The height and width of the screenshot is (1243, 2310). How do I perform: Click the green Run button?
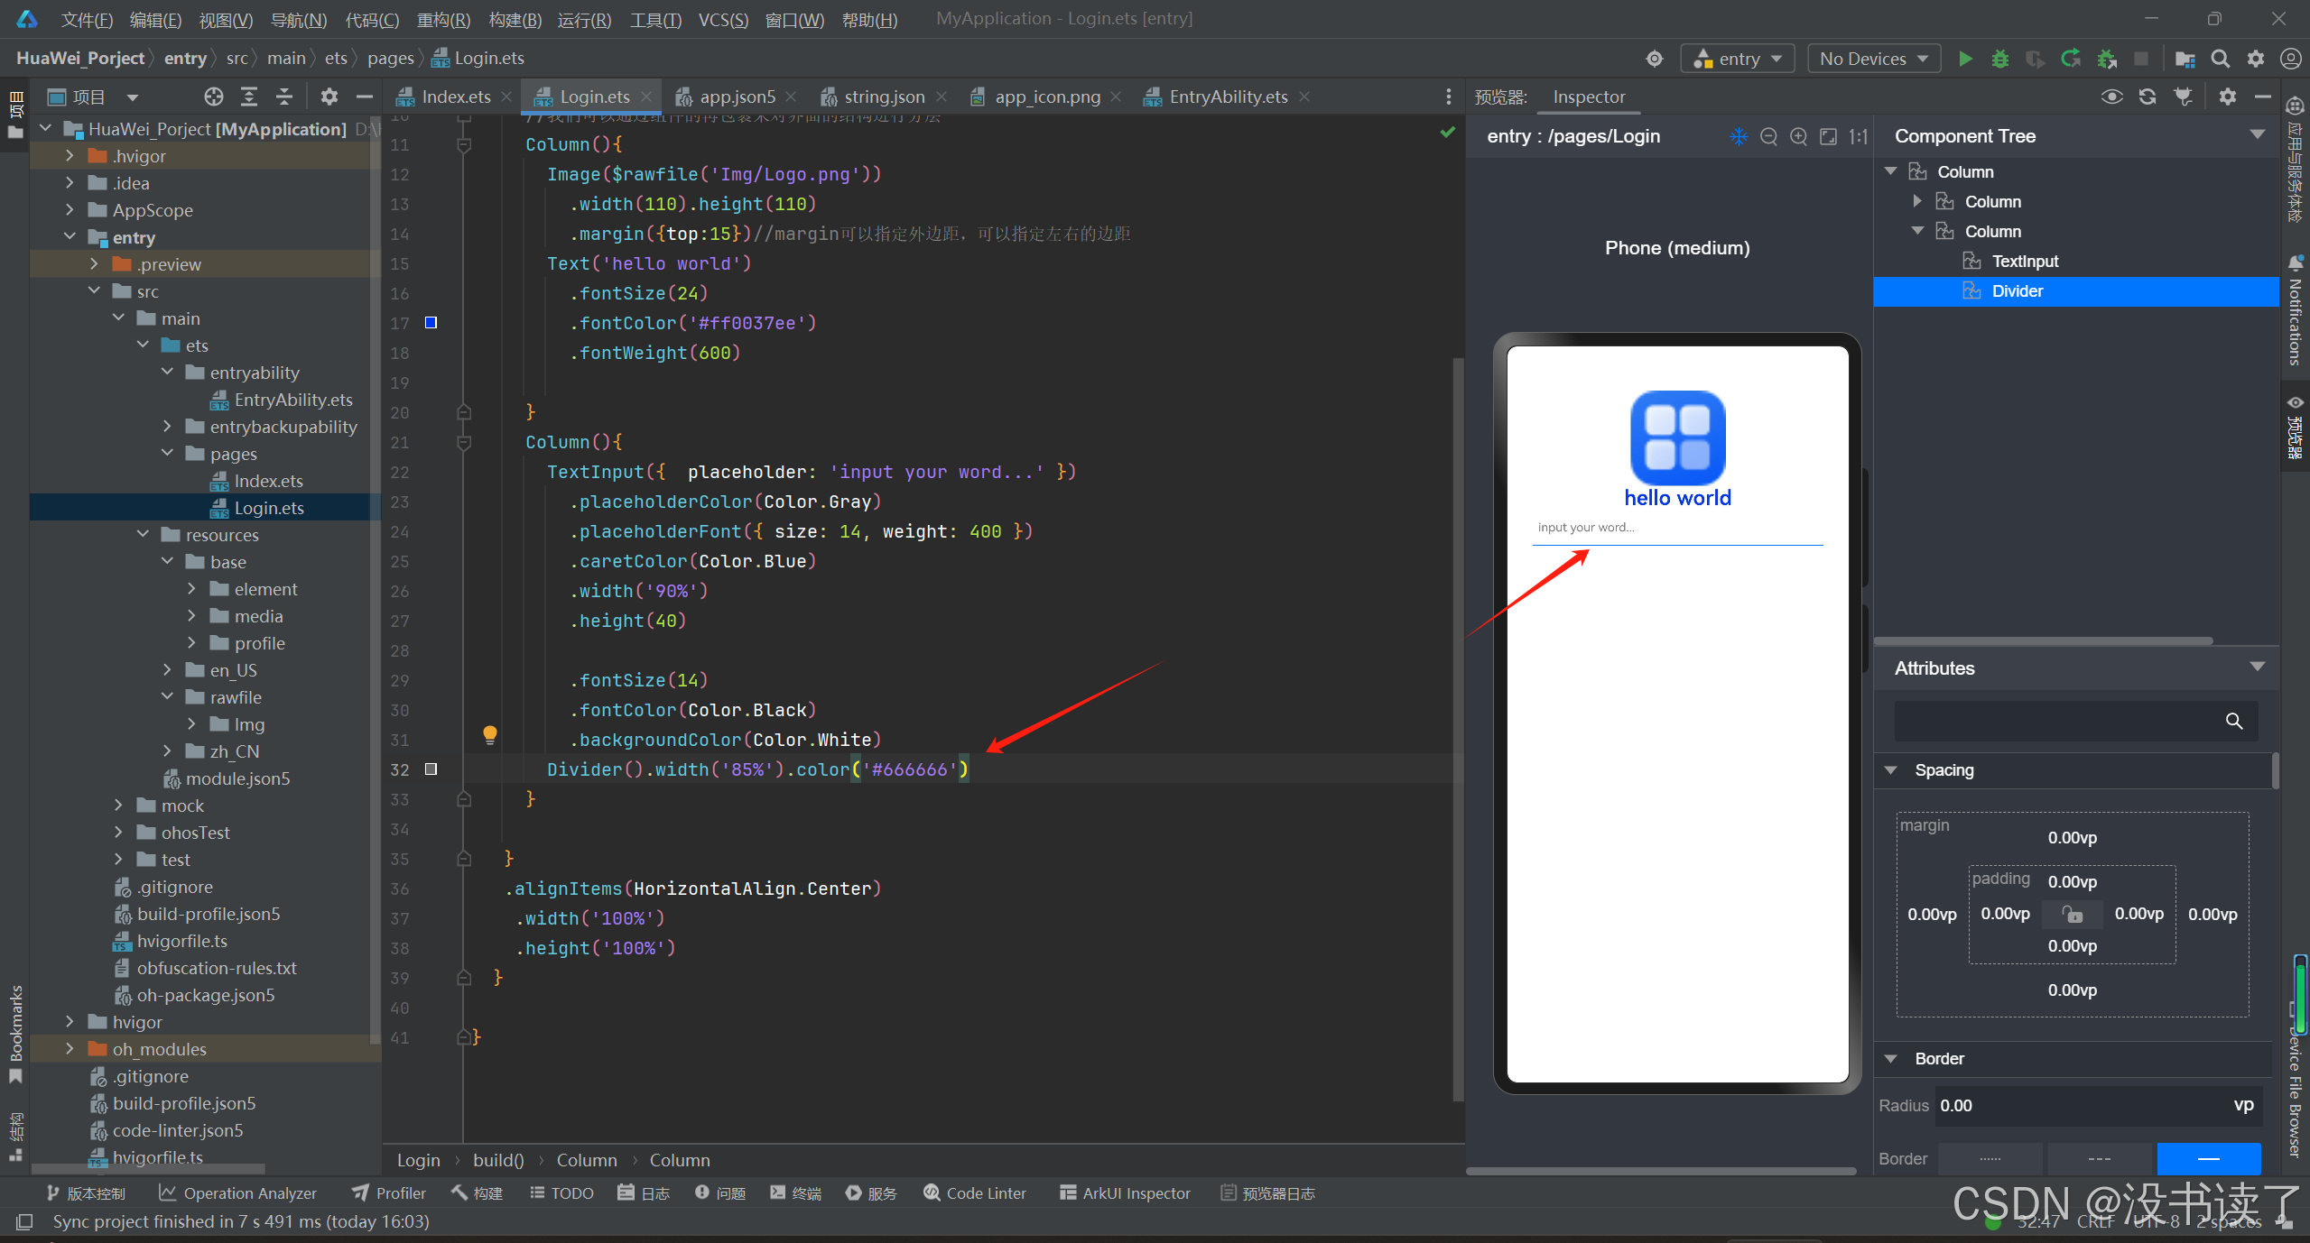tap(1965, 59)
